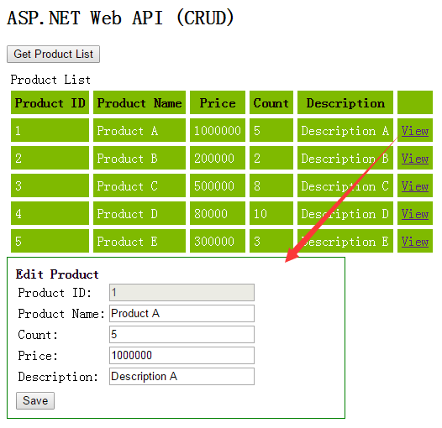Click the Save button in Edit Product
The width and height of the screenshot is (442, 428).
35,400
